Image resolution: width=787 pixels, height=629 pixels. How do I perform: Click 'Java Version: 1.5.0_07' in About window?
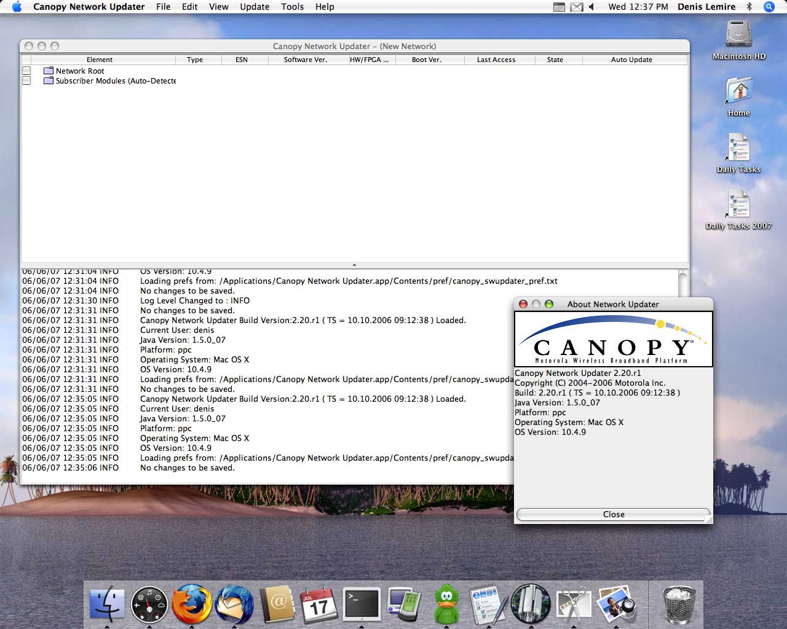click(x=557, y=402)
